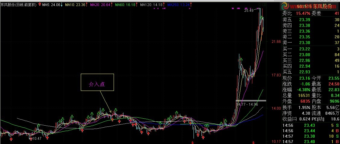
Task: Select the 卖二 23.35 order row
Action: [311, 37]
